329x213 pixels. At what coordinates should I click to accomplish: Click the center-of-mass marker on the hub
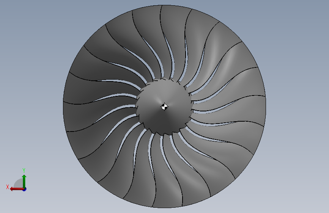click(x=165, y=107)
